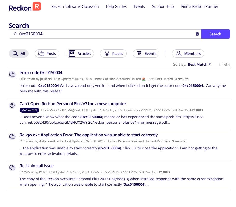Screen dimensions: 236x207
Task: Click '3 results' on the dollarsandcents result
Action: coord(179,141)
